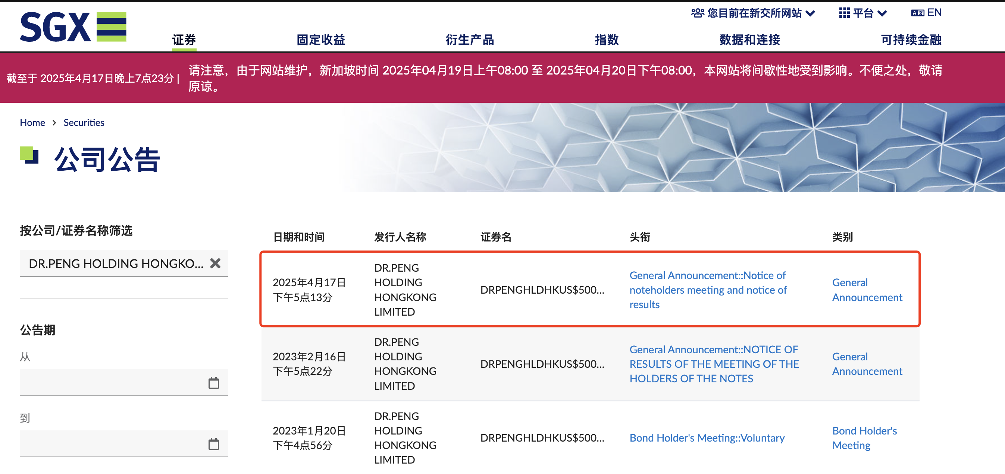
Task: Click the platform grid icon
Action: tap(844, 13)
